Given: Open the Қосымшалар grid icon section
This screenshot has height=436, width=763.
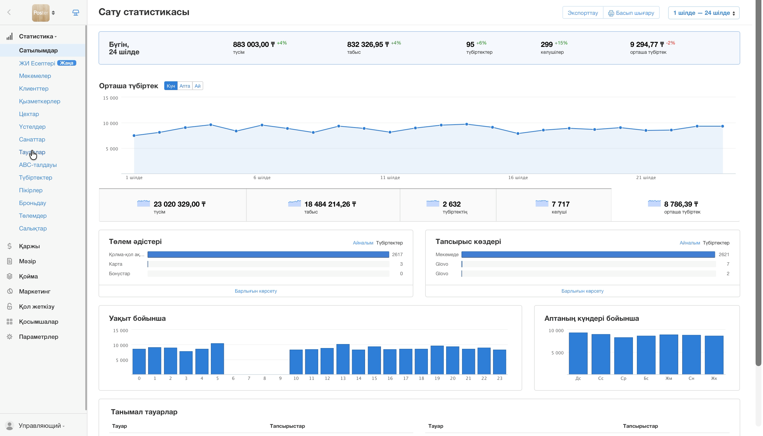Looking at the screenshot, I should coord(10,322).
